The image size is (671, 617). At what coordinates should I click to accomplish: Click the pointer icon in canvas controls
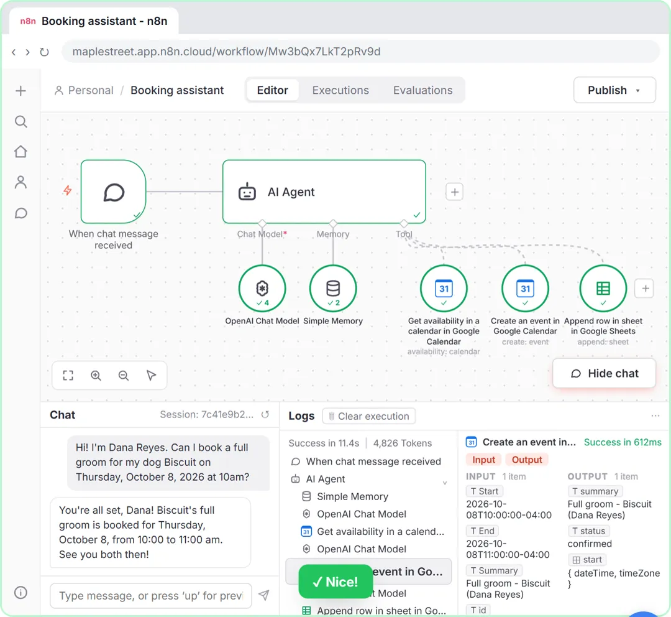pyautogui.click(x=151, y=376)
